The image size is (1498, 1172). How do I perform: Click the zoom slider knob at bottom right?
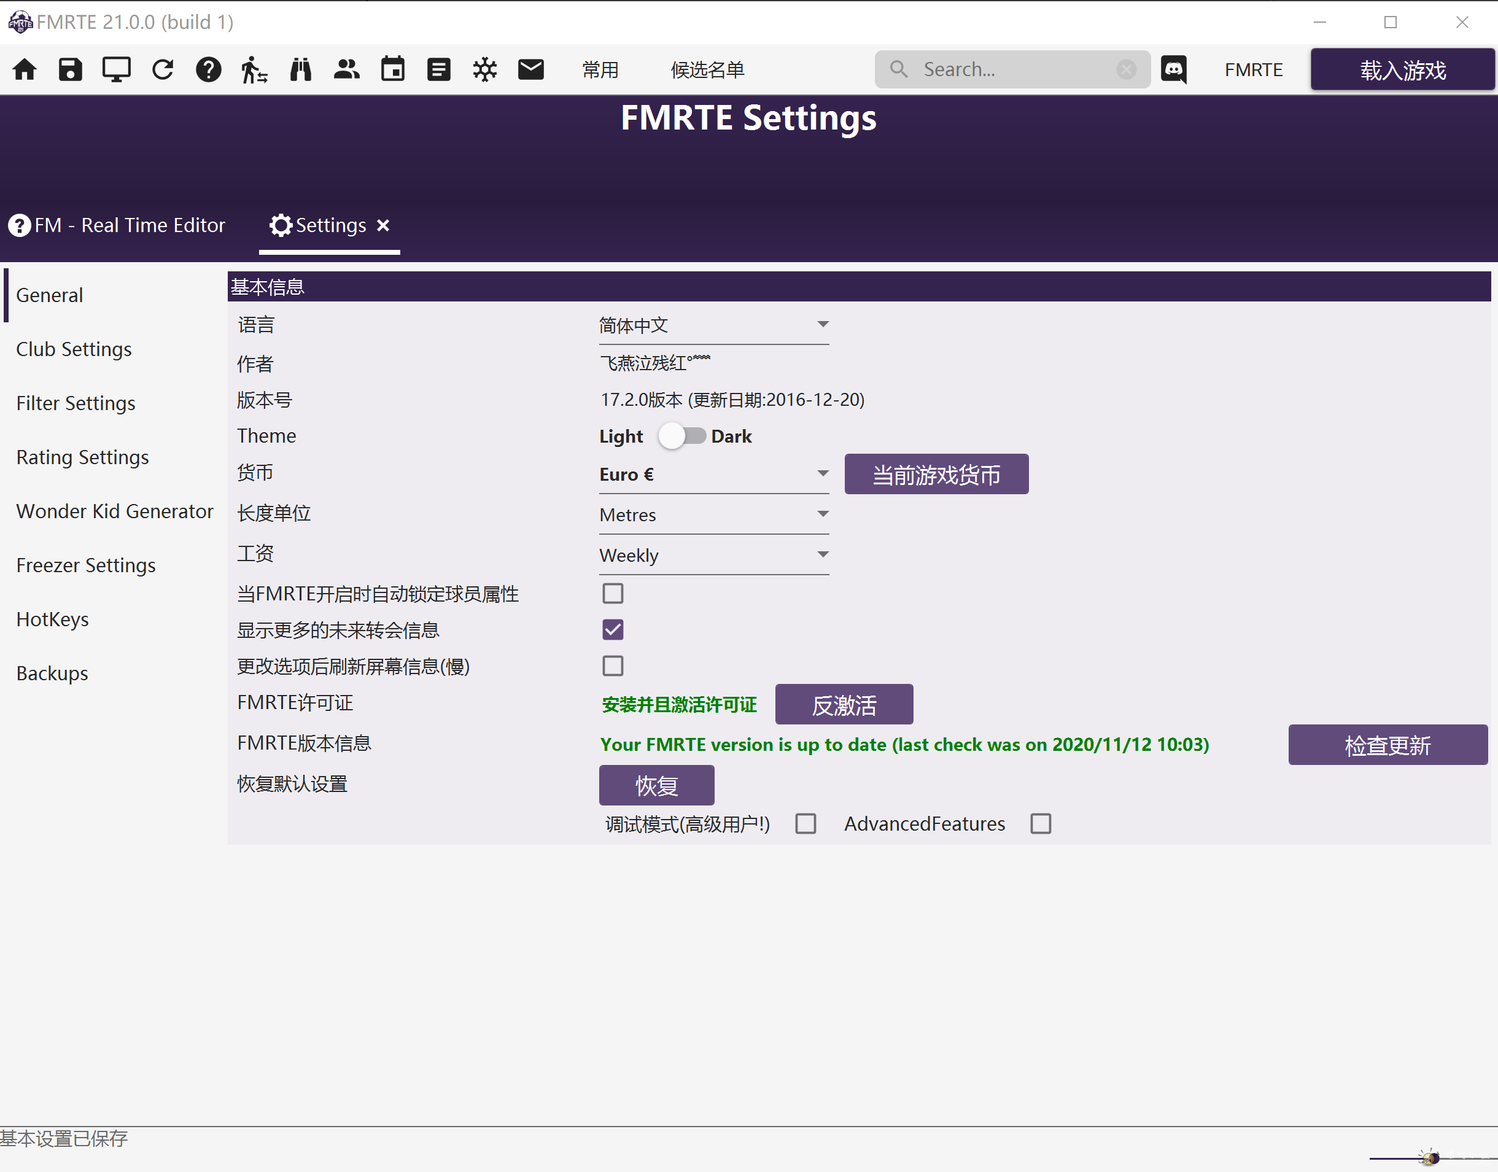pyautogui.click(x=1430, y=1158)
